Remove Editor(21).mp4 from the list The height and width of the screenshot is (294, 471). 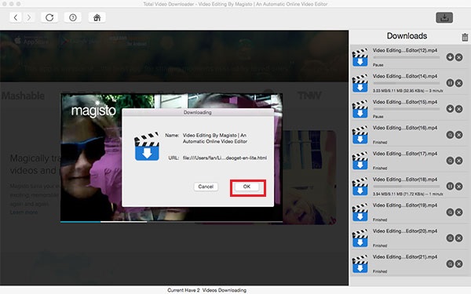pos(458,263)
